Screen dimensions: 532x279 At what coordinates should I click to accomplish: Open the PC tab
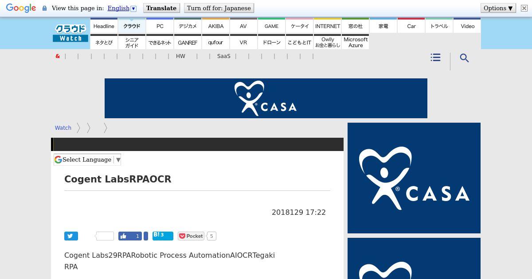tap(160, 26)
